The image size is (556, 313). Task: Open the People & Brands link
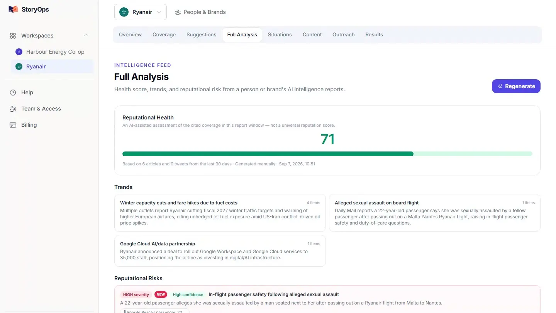200,12
